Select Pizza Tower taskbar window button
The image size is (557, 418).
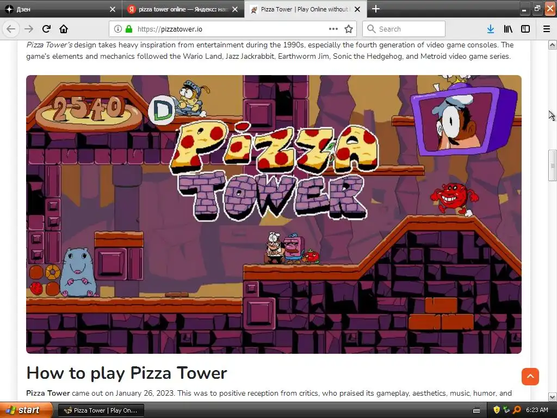point(101,410)
